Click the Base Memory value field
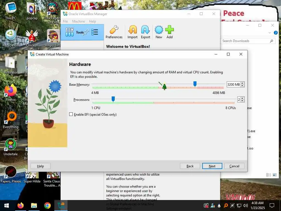The width and height of the screenshot is (281, 211). click(234, 84)
